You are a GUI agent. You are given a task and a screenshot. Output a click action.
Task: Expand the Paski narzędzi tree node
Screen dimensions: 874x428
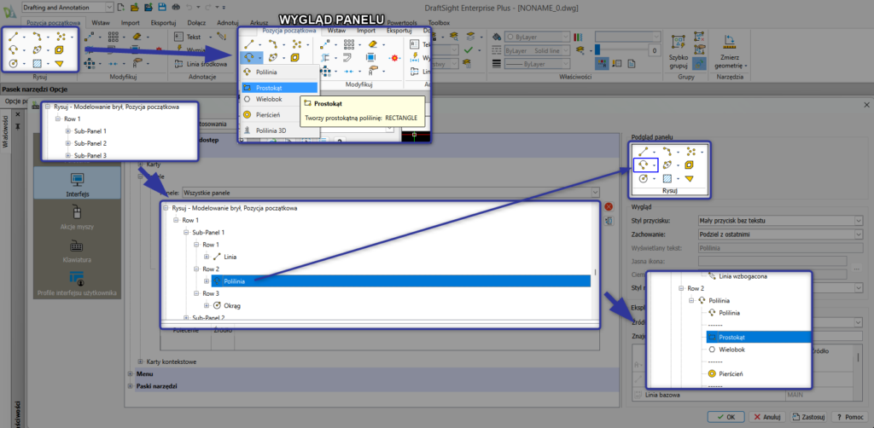tap(130, 386)
